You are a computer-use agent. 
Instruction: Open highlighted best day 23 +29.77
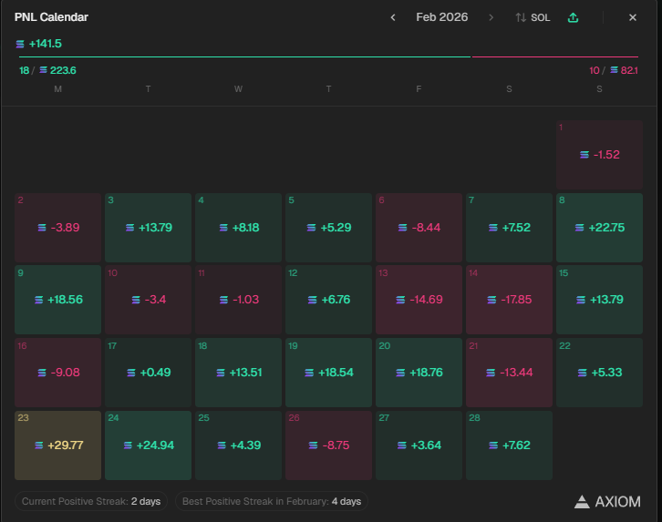pyautogui.click(x=57, y=445)
